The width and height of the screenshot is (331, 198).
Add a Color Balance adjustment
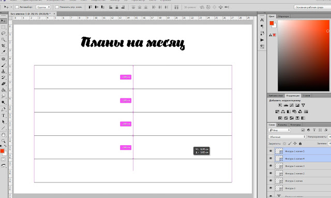[x=283, y=111]
